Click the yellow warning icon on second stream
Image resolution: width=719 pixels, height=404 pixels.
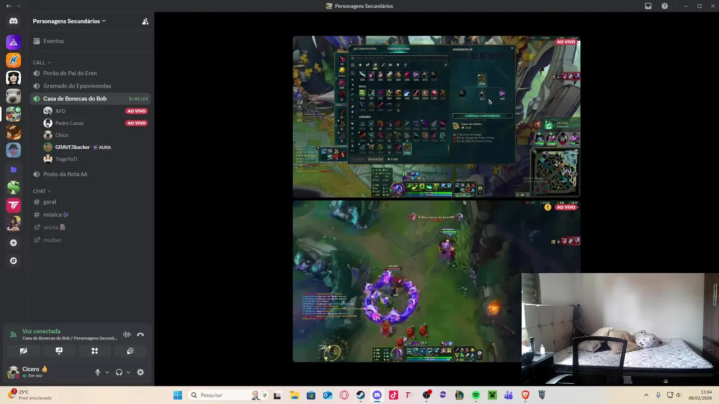[548, 207]
